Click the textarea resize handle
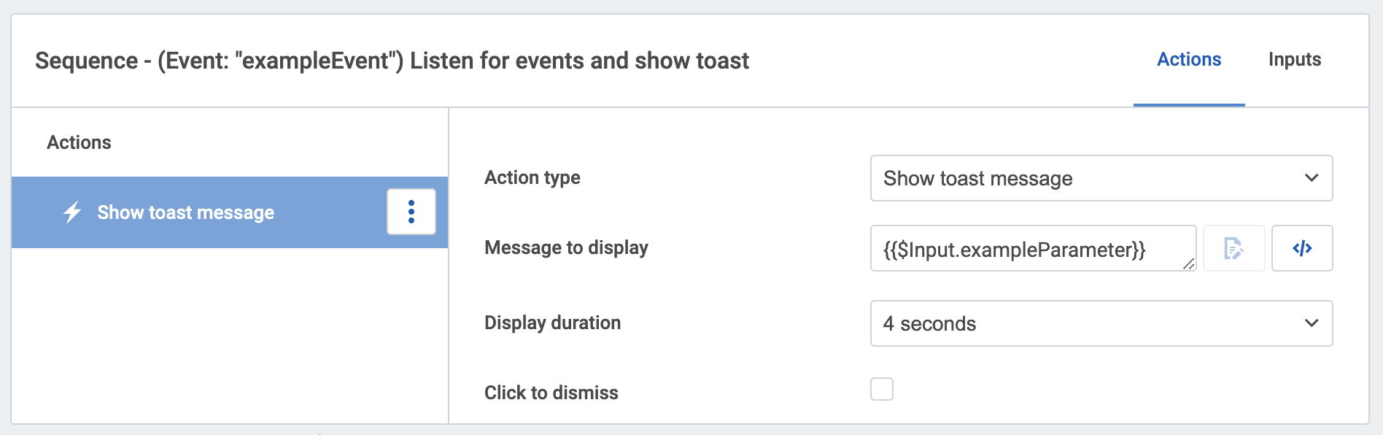The height and width of the screenshot is (435, 1383). pyautogui.click(x=1189, y=265)
